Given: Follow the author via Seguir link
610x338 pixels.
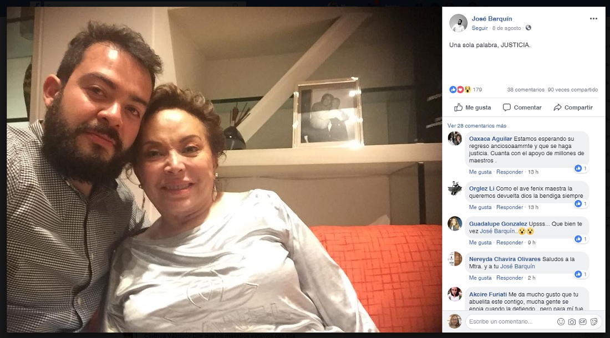Looking at the screenshot, I should [479, 28].
